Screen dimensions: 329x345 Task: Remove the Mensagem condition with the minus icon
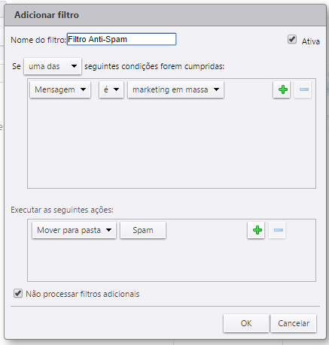pos(303,89)
